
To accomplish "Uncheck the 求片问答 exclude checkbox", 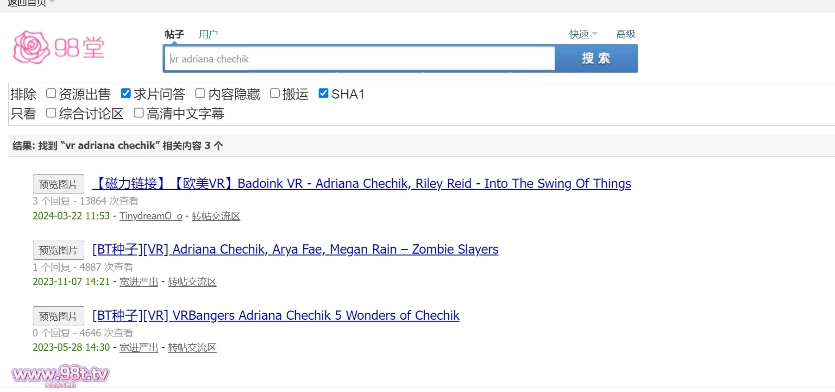I will pos(126,93).
